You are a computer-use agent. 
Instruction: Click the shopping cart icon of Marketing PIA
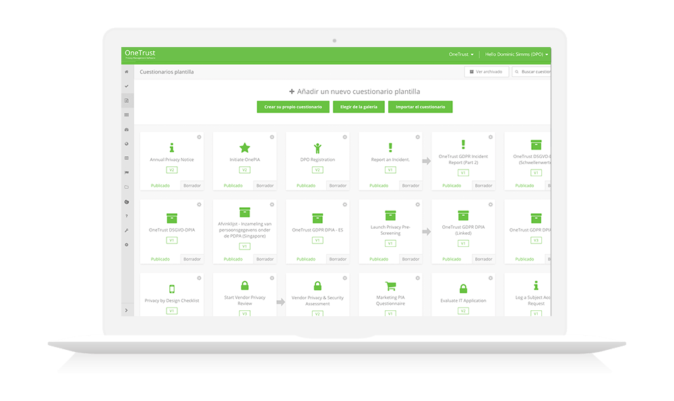tap(390, 286)
